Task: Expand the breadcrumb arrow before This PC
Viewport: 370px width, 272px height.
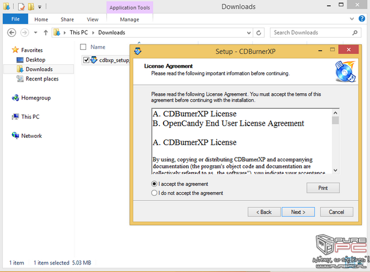Action: 64,32
